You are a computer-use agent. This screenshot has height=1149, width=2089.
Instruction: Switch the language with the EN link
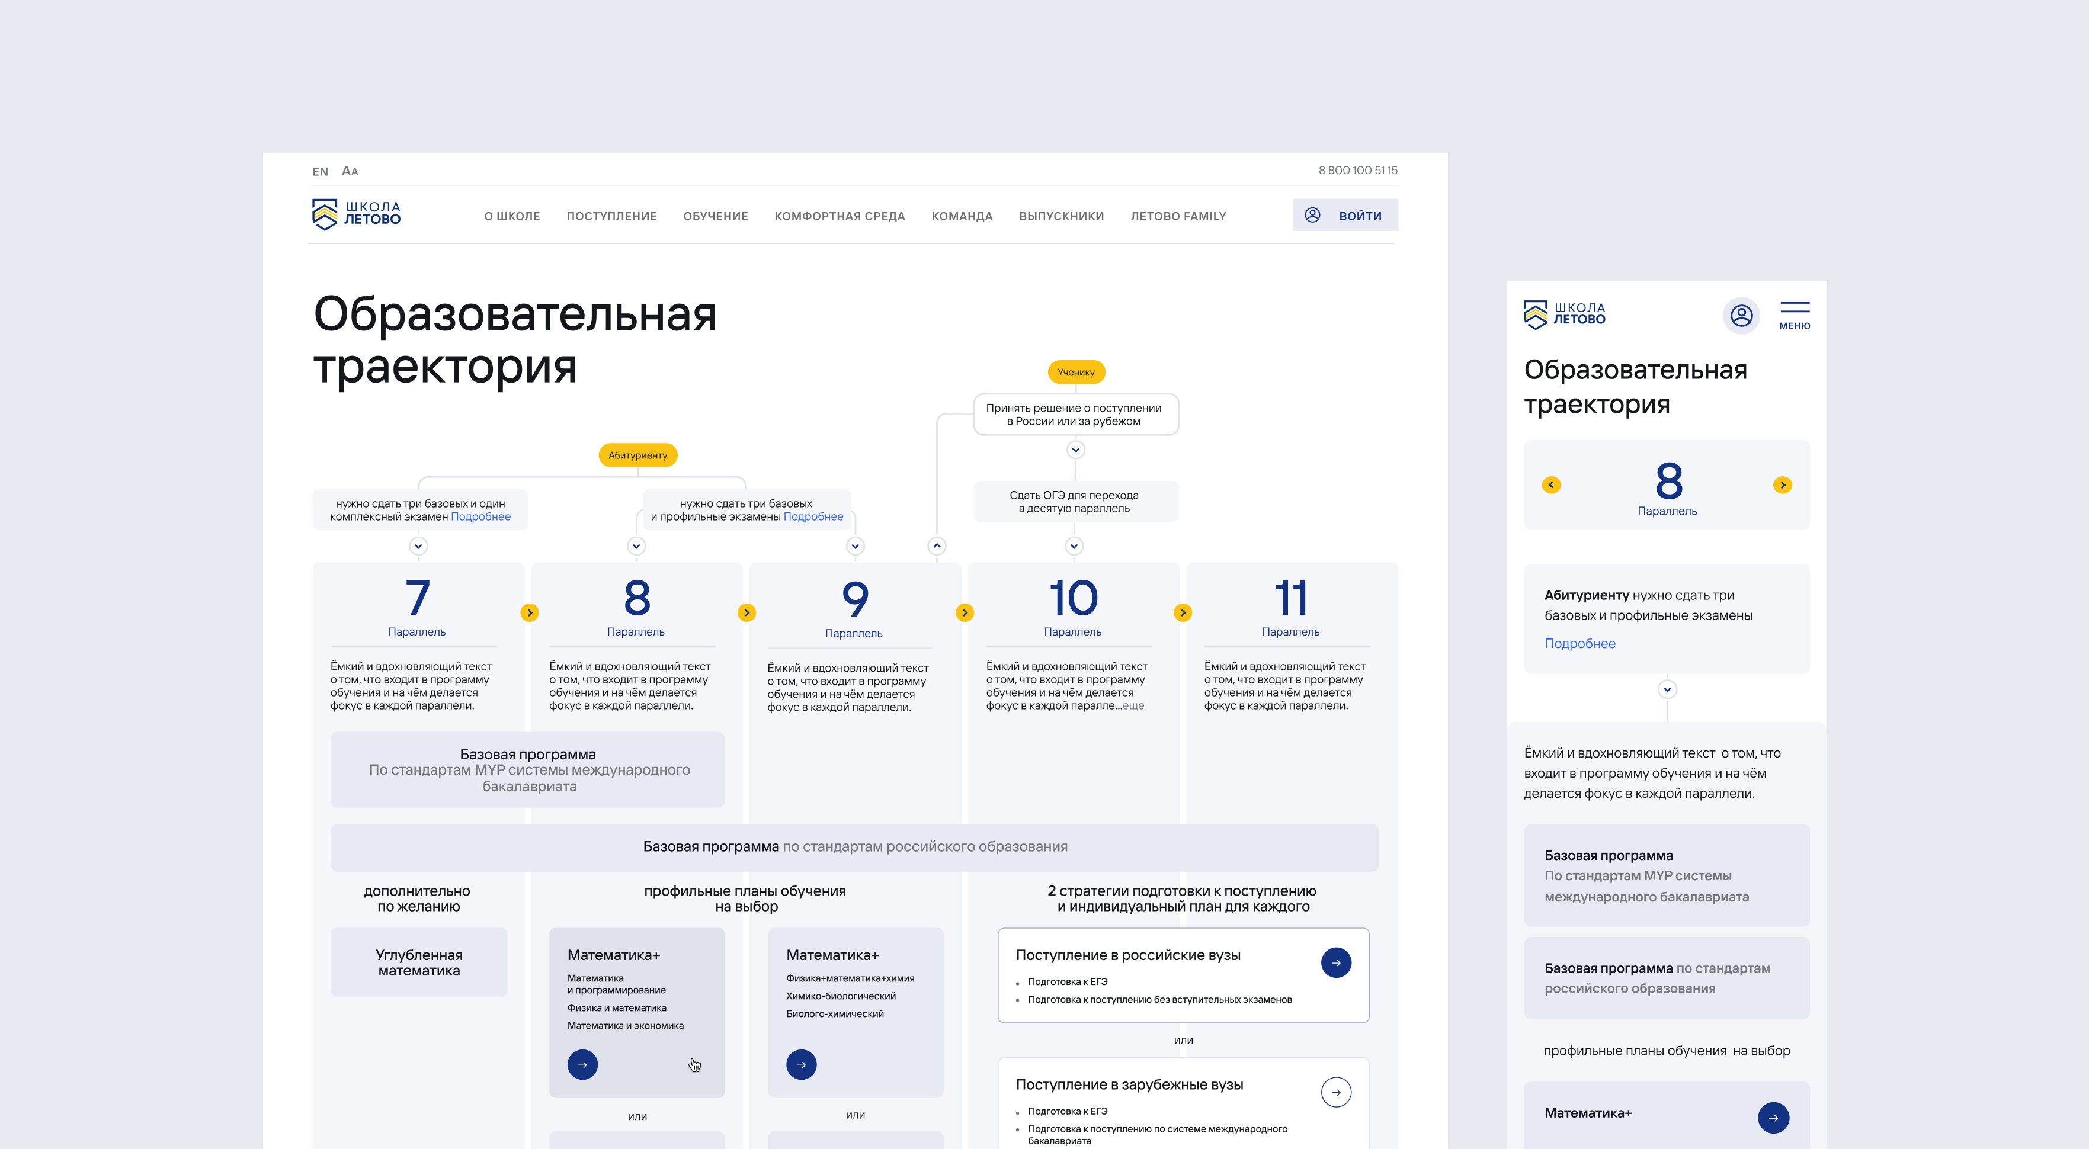(321, 172)
